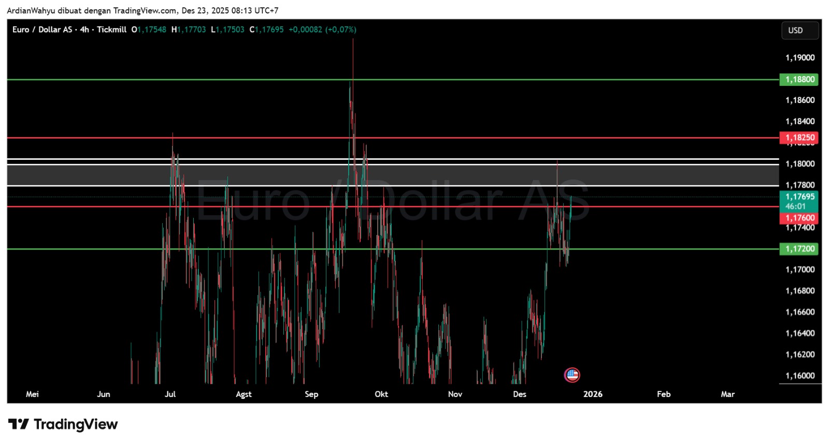829x445 pixels.
Task: Click the TradingView logo icon at bottom left
Action: click(x=19, y=425)
